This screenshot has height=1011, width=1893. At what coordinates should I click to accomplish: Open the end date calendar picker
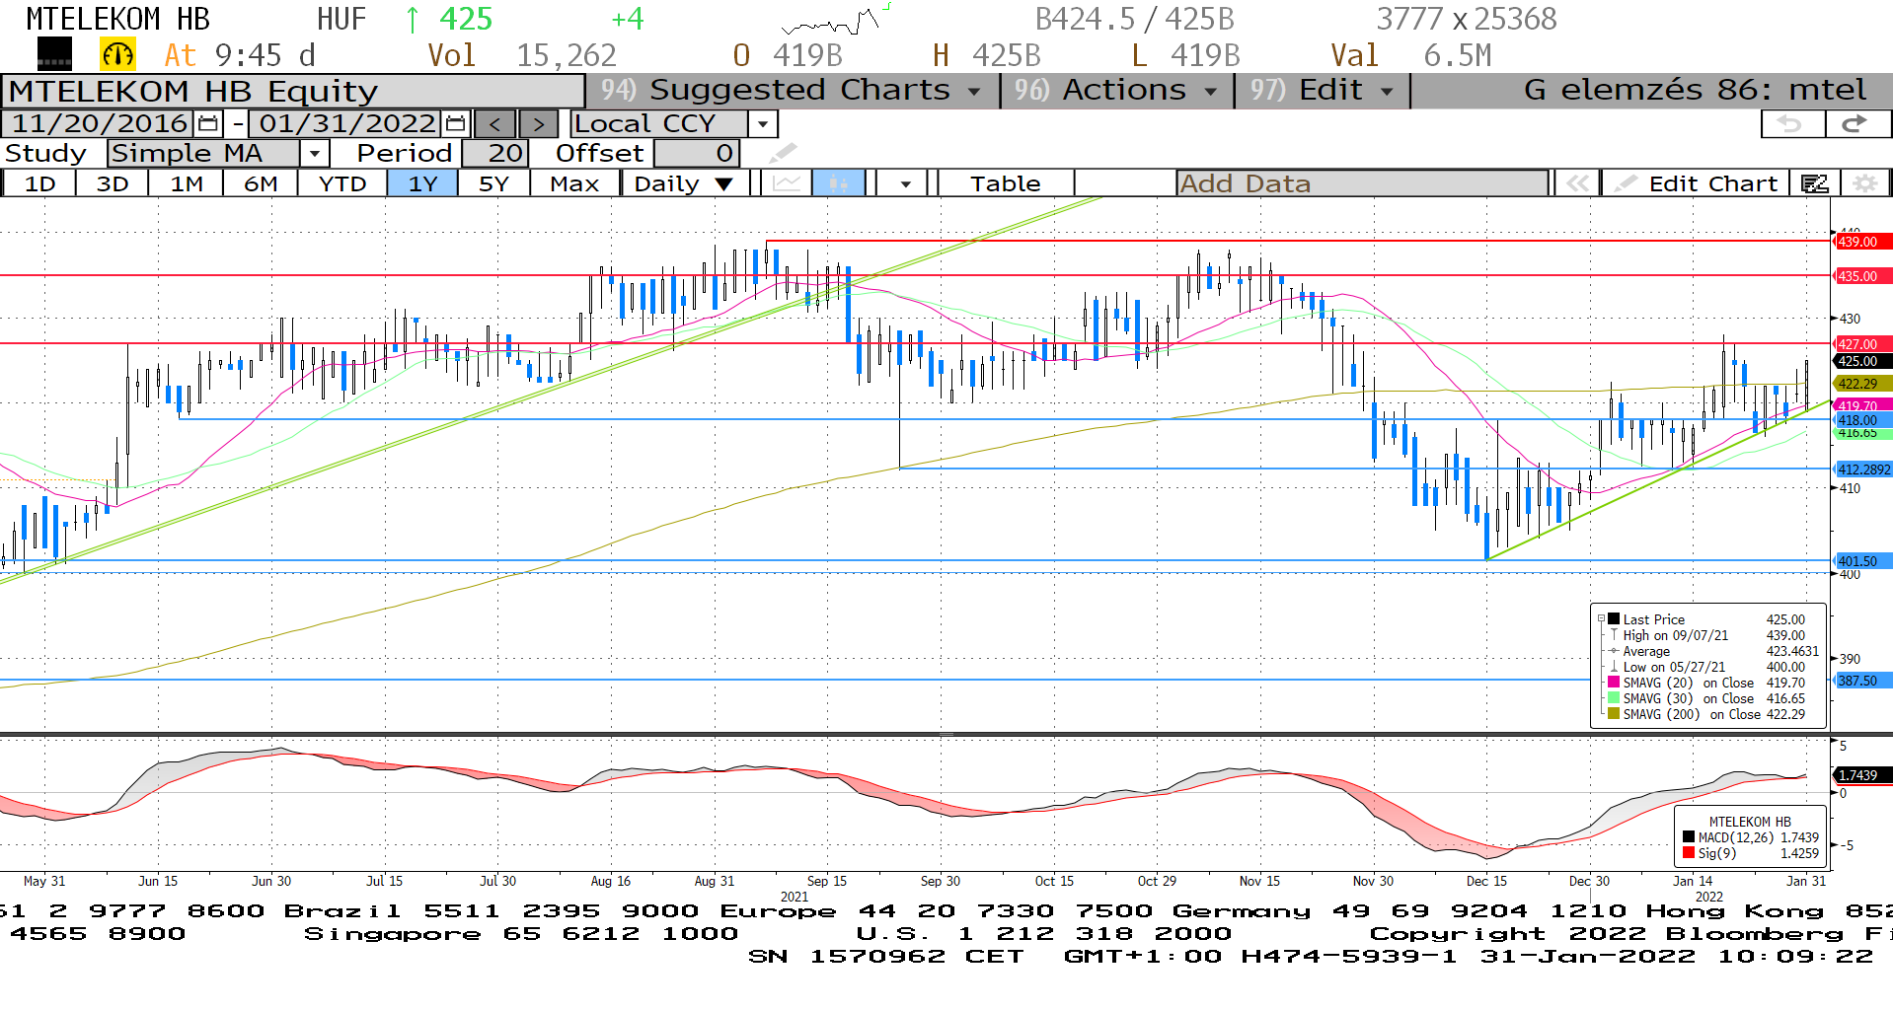point(455,123)
